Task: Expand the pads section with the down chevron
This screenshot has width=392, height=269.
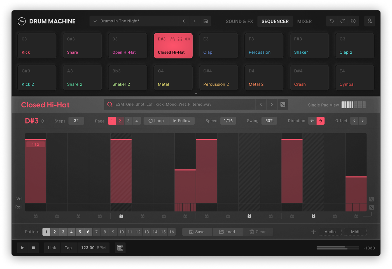Action: point(196,93)
